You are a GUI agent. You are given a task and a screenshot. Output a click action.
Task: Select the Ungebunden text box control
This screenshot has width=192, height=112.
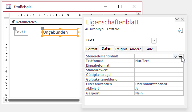(60, 32)
